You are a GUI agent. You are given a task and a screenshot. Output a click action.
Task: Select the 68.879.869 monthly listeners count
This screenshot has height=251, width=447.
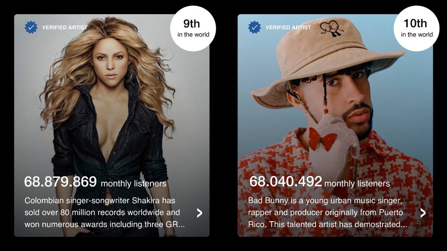(x=60, y=182)
